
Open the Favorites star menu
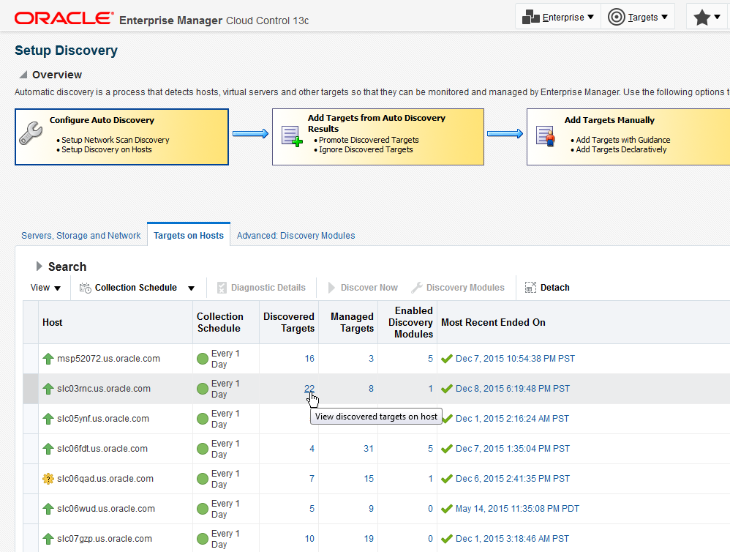(707, 18)
